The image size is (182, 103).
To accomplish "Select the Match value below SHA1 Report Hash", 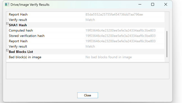I will point(90,46).
